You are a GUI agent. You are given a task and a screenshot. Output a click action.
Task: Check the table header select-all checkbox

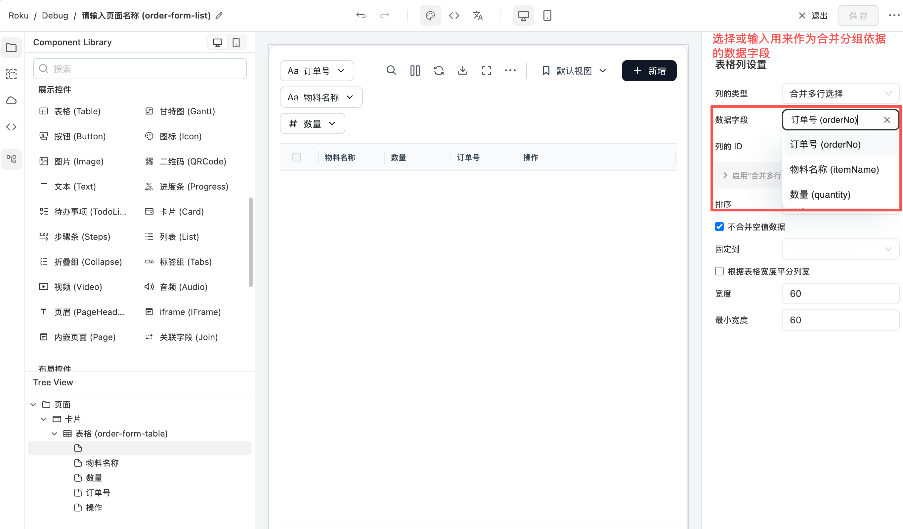click(297, 158)
